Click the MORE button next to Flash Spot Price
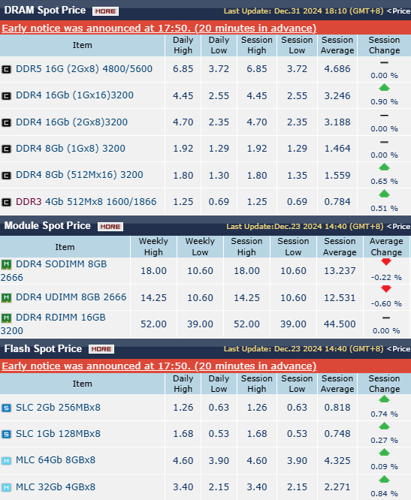This screenshot has width=411, height=500. coord(101,349)
